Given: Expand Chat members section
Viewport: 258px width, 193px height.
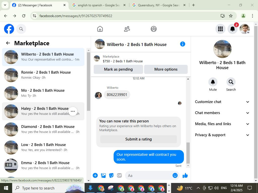Looking at the screenshot, I should [x=222, y=113].
